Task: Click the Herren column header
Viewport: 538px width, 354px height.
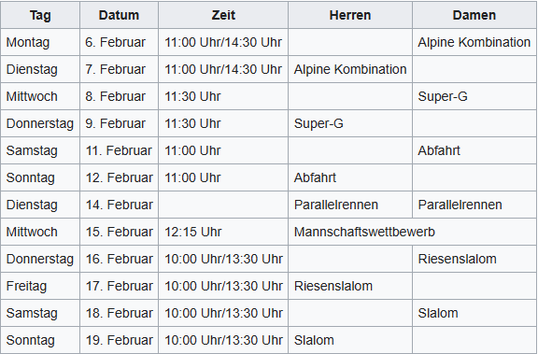Action: [x=350, y=15]
